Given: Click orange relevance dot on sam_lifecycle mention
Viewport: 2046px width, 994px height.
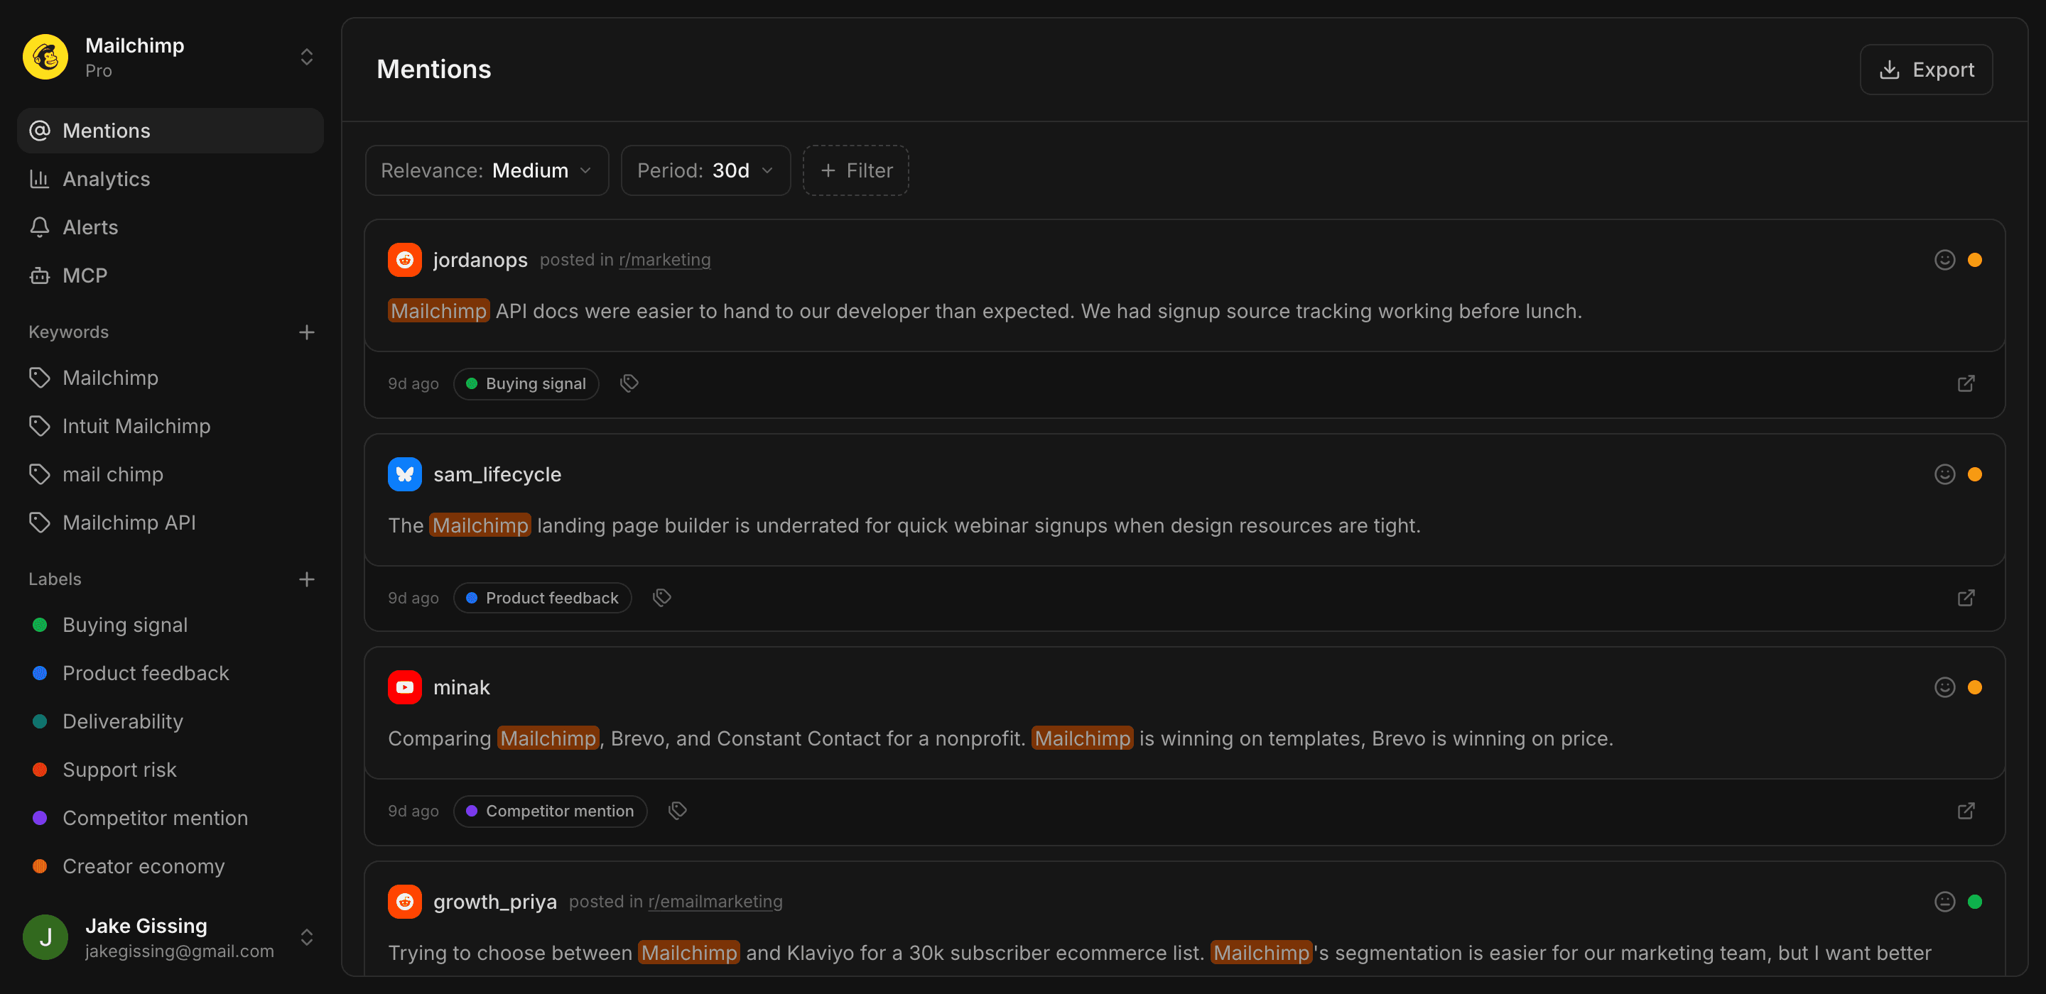Looking at the screenshot, I should click(x=1974, y=475).
